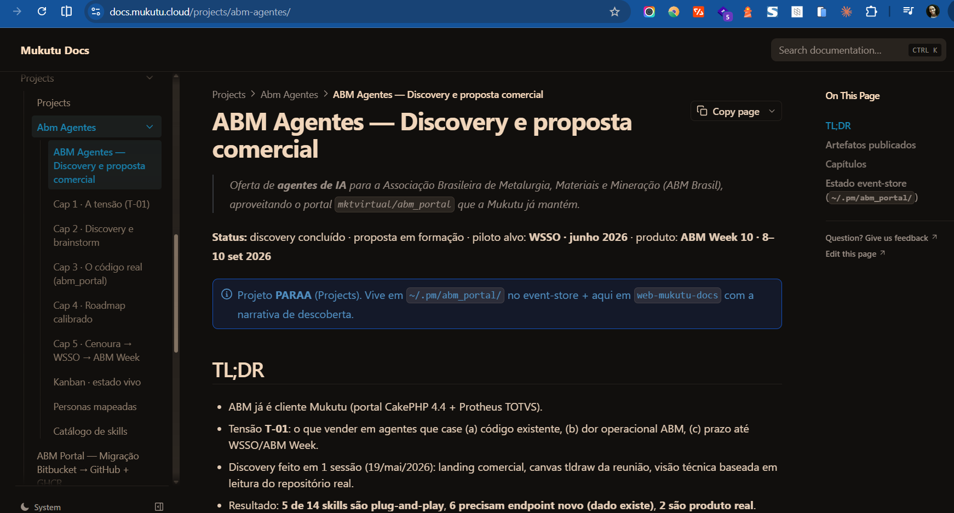This screenshot has height=513, width=954.
Task: Open Cap 5 · Cenoura → WSSO page
Action: (x=96, y=350)
